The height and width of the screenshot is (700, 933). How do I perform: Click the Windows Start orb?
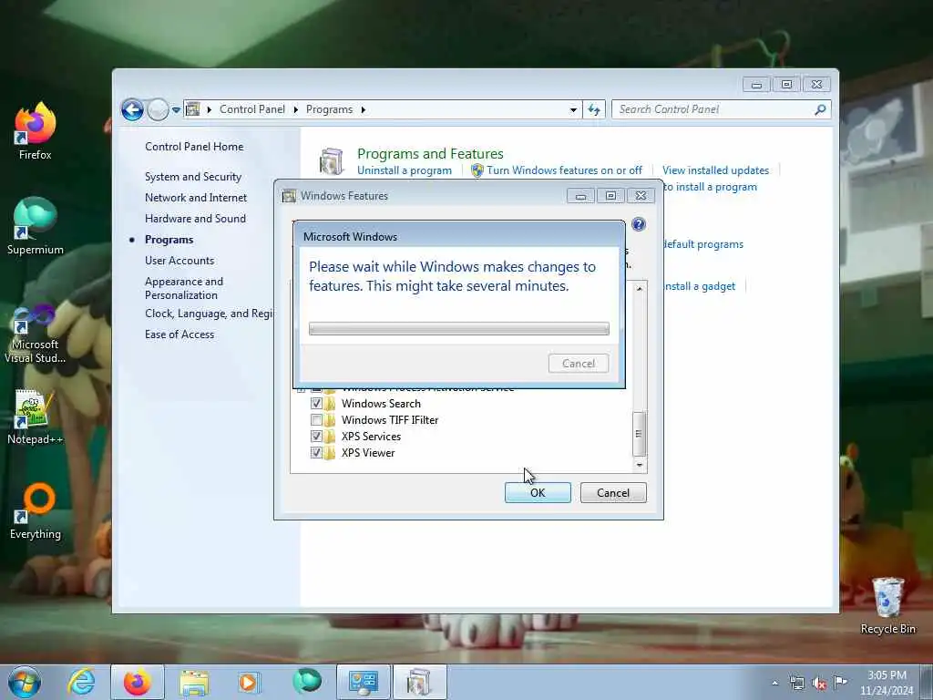point(25,682)
